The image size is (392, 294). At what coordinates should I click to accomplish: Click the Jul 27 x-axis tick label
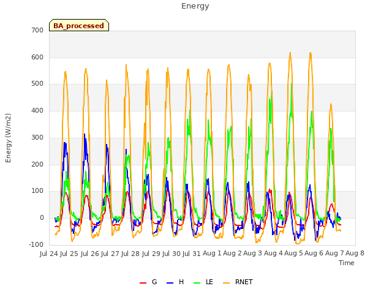tap(110, 254)
